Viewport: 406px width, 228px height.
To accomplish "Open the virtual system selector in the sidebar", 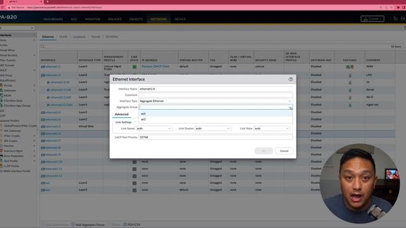I will pyautogui.click(x=17, y=28).
